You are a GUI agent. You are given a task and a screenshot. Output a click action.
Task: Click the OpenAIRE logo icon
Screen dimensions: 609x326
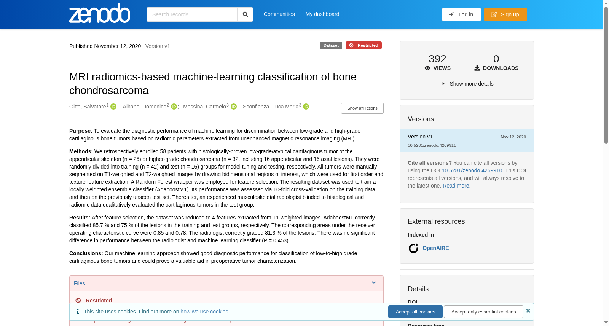413,248
